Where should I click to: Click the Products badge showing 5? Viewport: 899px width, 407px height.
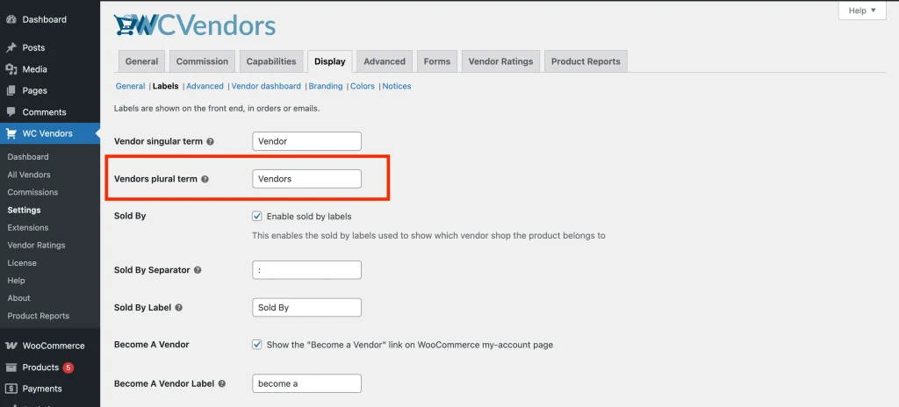[68, 368]
